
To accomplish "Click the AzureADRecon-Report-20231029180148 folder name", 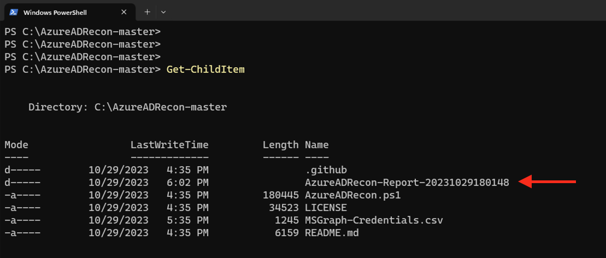I will pyautogui.click(x=407, y=183).
